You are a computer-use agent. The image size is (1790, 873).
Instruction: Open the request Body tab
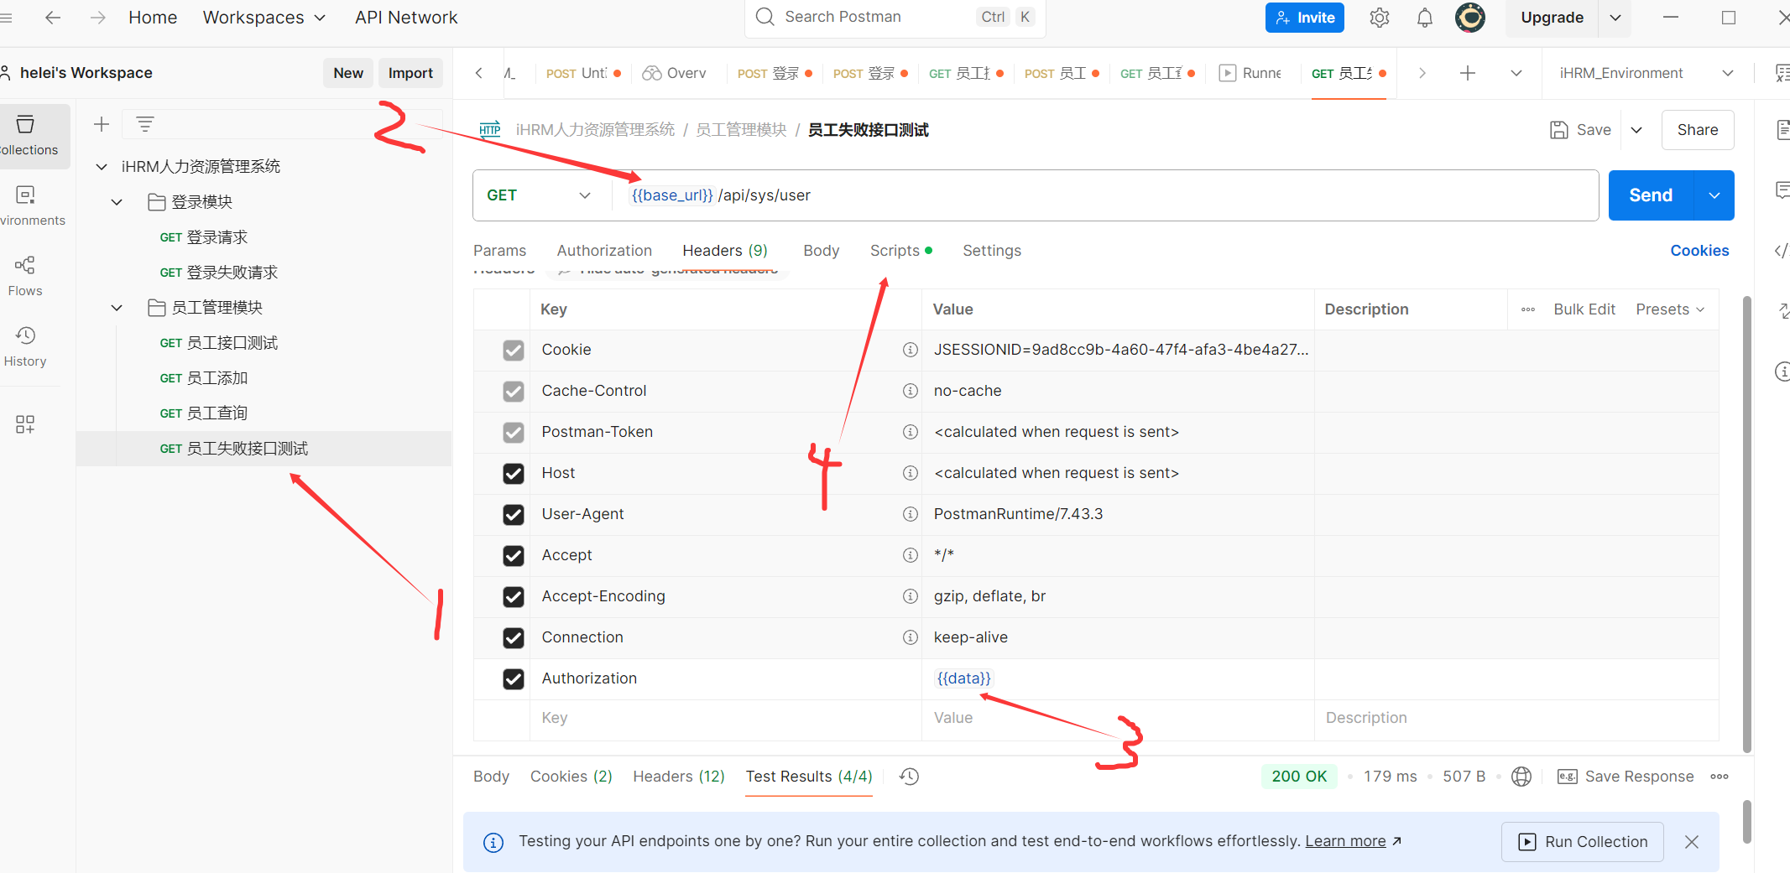(822, 251)
